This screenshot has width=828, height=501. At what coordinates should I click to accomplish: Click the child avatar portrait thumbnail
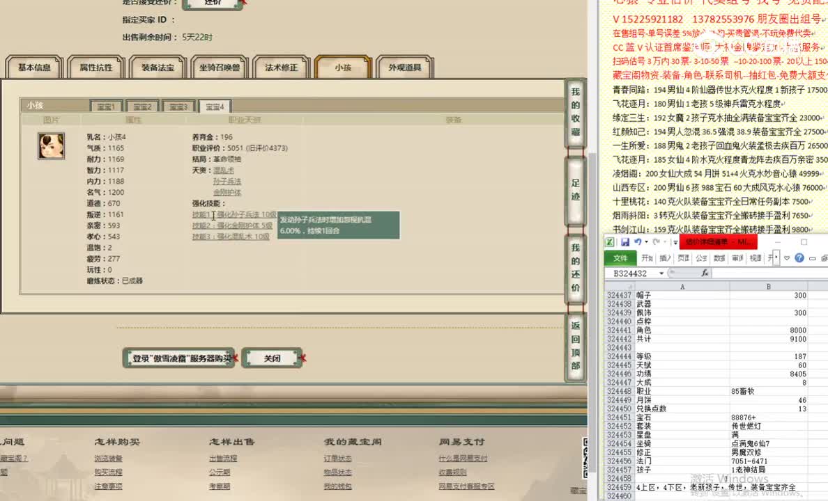(51, 147)
